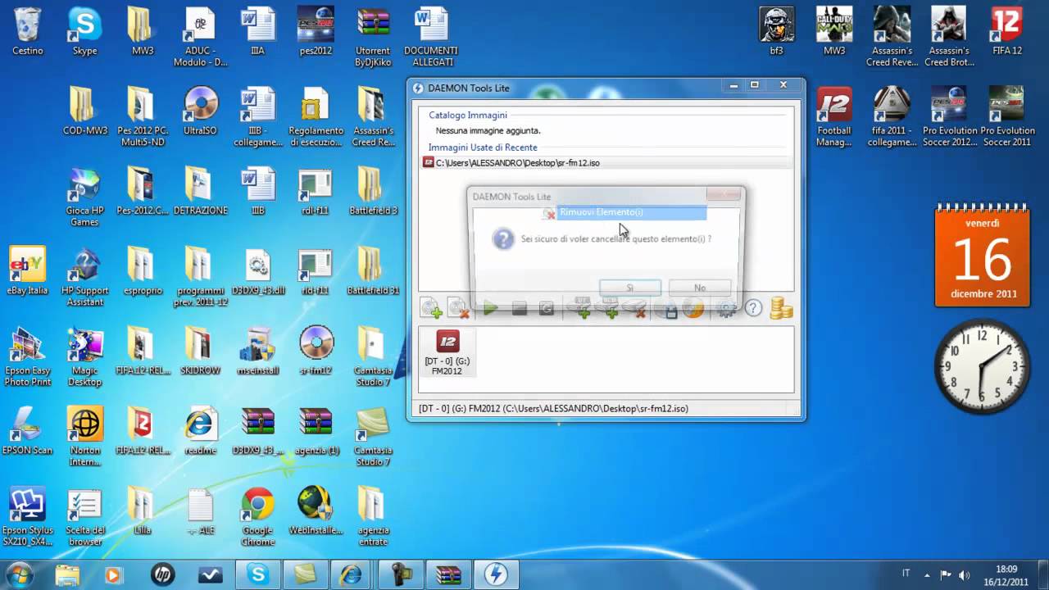Select the COD-MW3 folder icon

85,111
